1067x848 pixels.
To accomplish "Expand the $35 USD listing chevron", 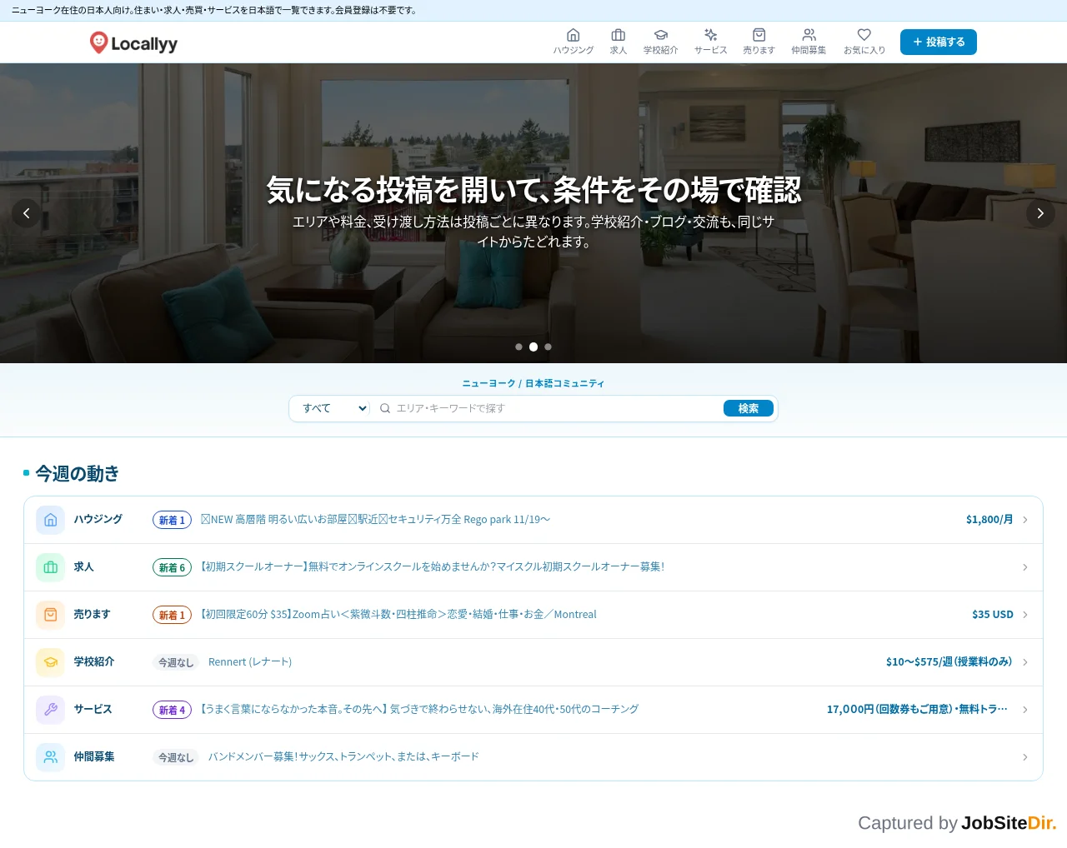I will 1025,615.
